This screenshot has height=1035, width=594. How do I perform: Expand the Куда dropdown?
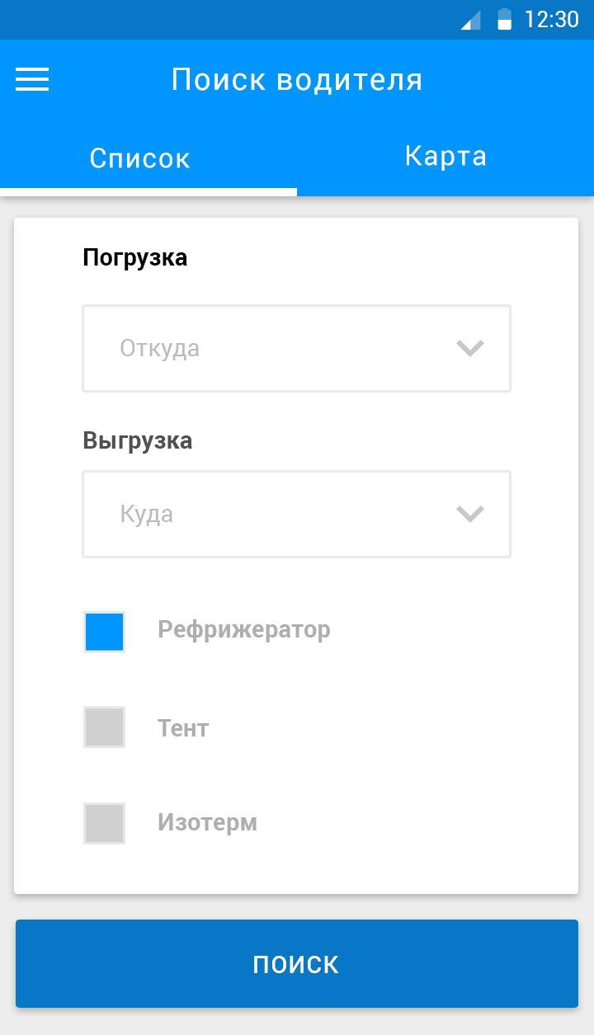tap(296, 514)
